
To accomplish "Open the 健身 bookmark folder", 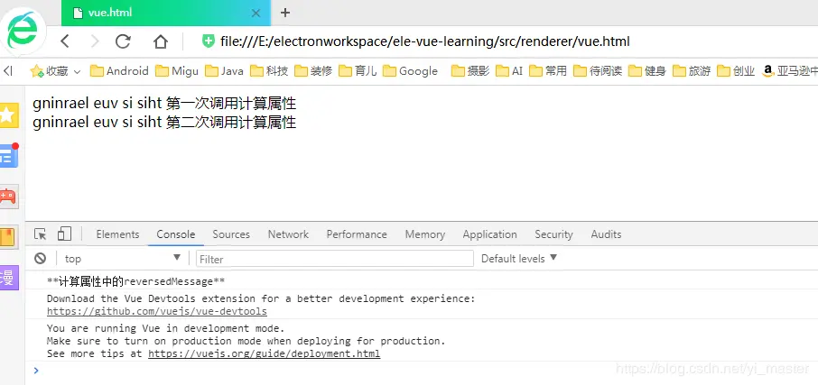I will coord(647,71).
